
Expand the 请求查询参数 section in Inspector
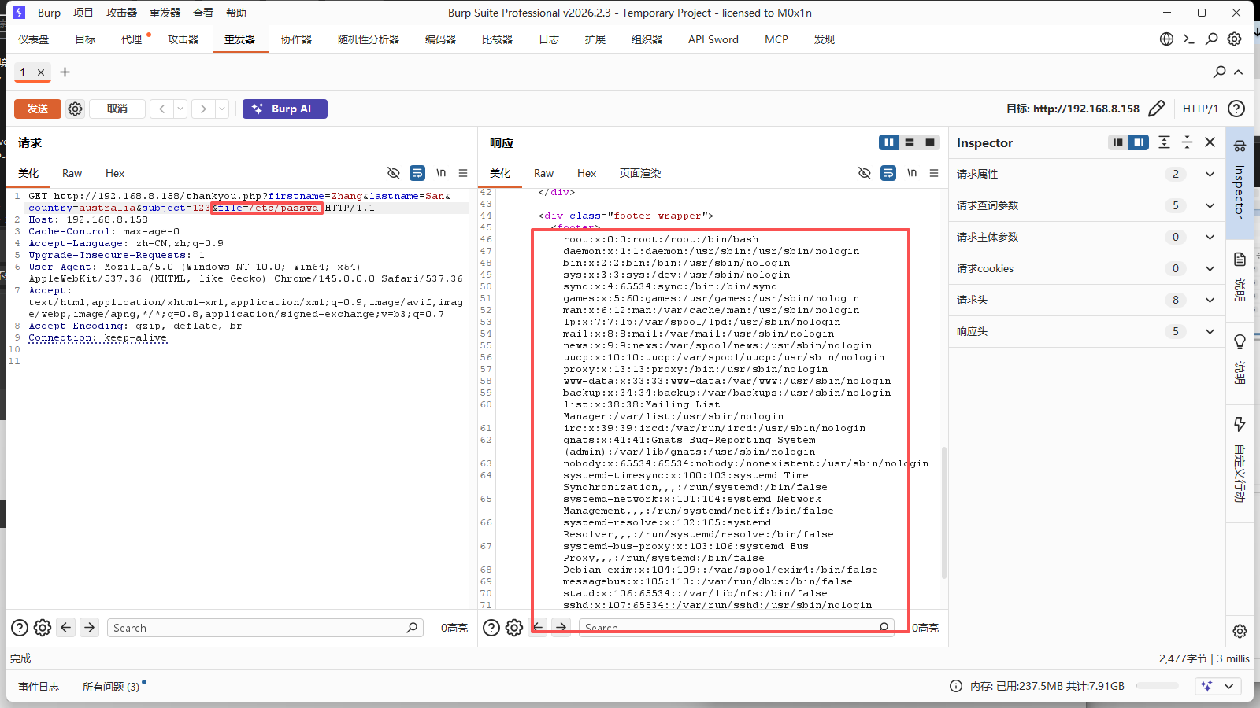click(x=1210, y=205)
